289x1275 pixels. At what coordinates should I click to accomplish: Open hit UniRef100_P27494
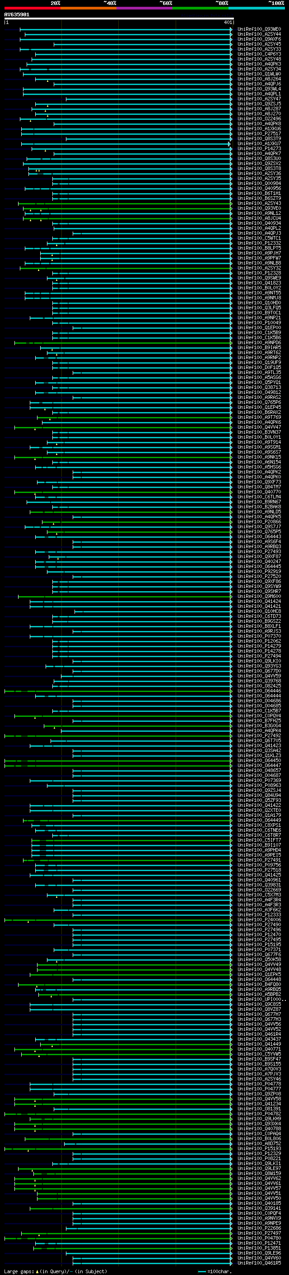point(259,656)
